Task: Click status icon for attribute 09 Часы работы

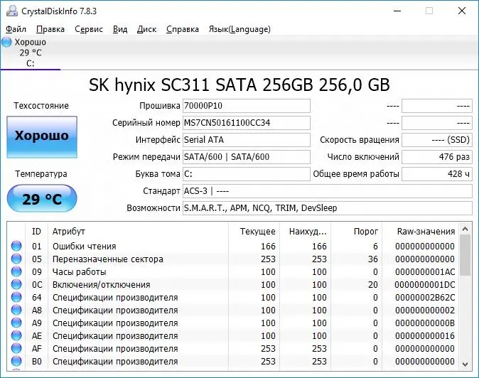Action: point(16,271)
